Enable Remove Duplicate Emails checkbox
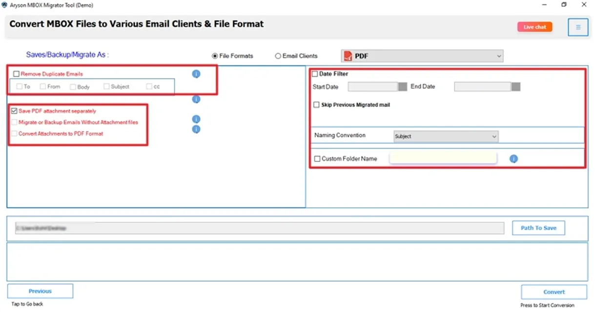 (17, 74)
